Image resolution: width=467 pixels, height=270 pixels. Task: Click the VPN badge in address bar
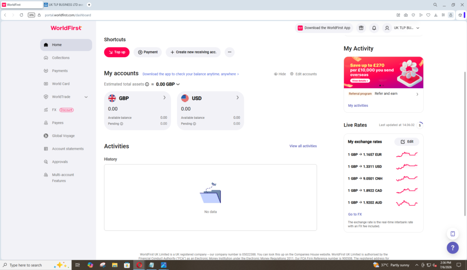coord(31,15)
